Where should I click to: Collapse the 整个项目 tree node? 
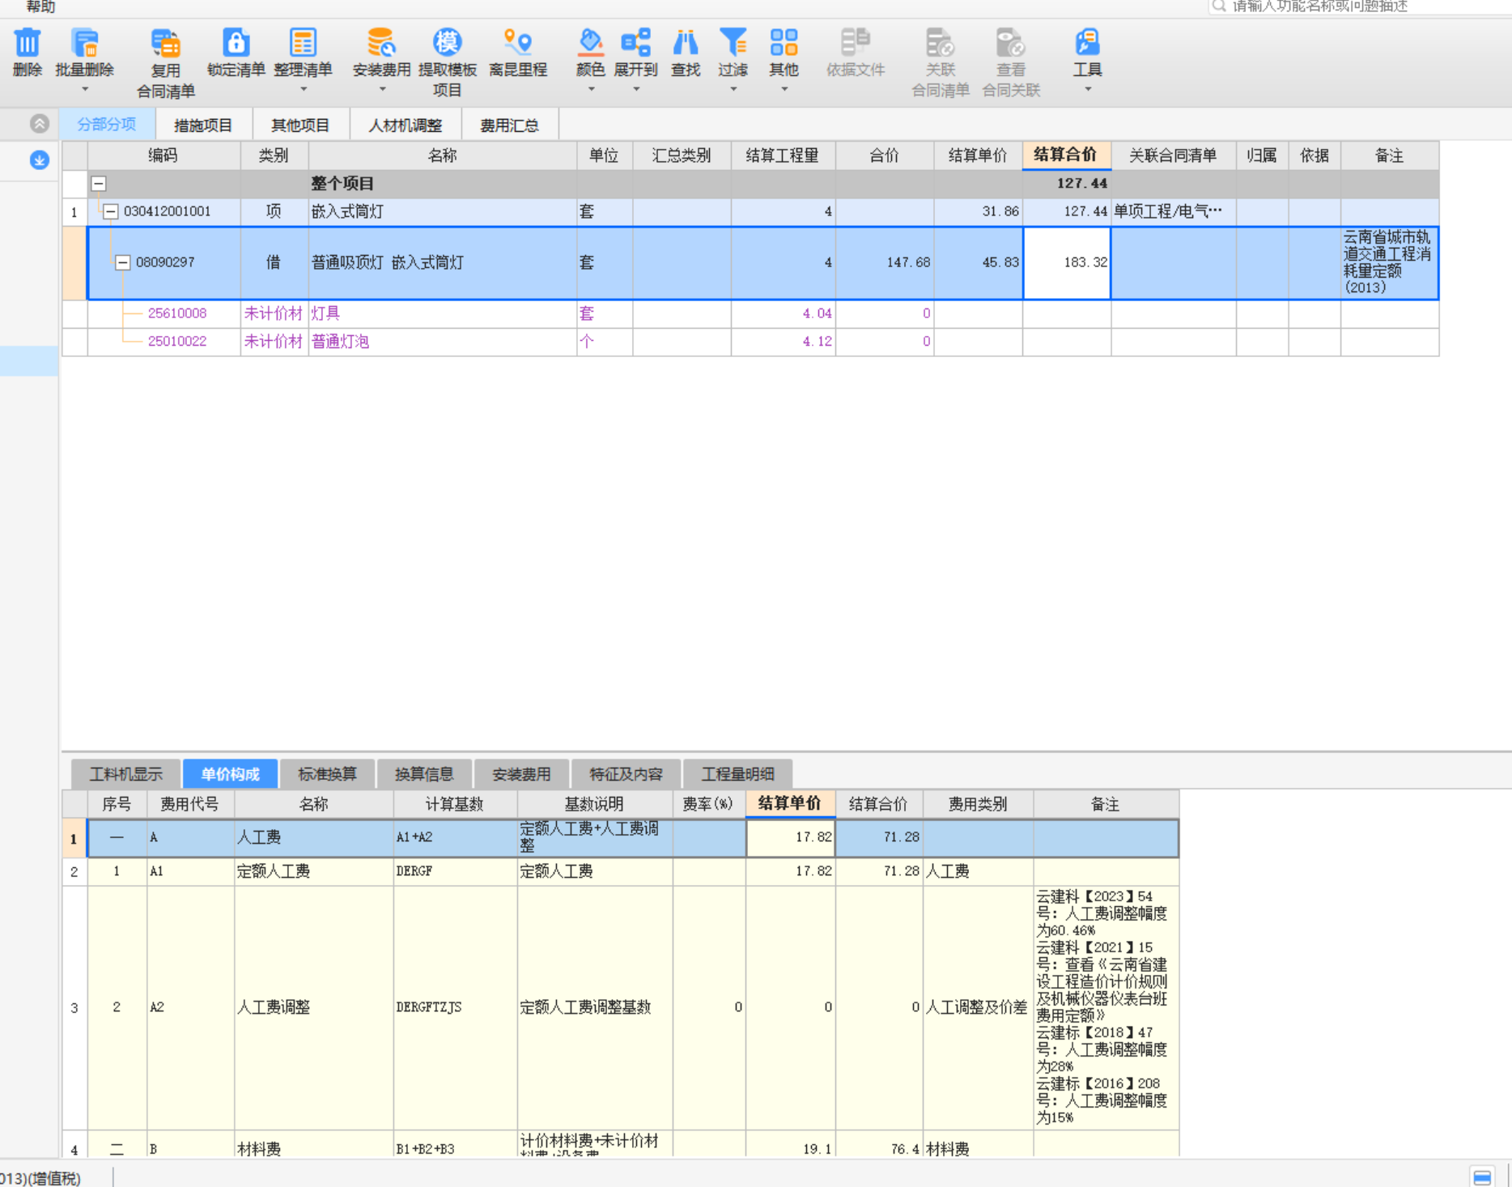click(99, 184)
